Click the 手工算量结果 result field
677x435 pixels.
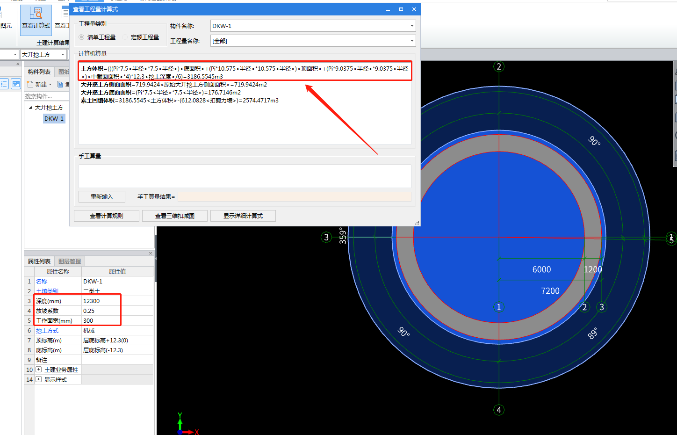point(295,196)
